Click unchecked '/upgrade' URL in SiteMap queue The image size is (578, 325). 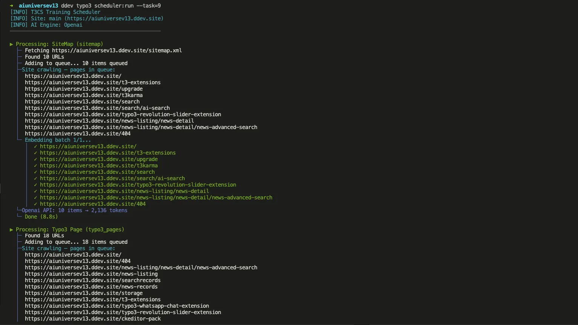(84, 89)
